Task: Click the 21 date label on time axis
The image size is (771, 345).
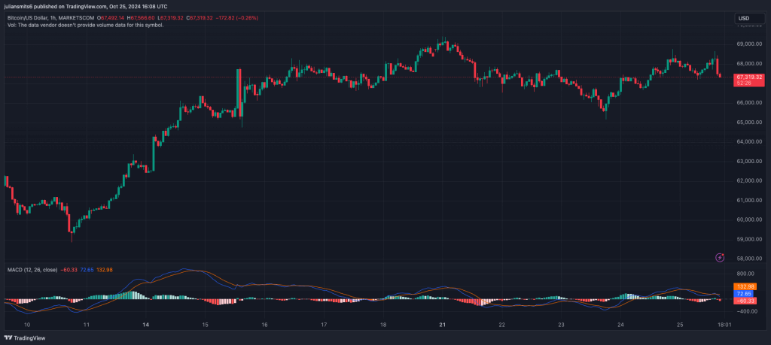Action: tap(443, 325)
